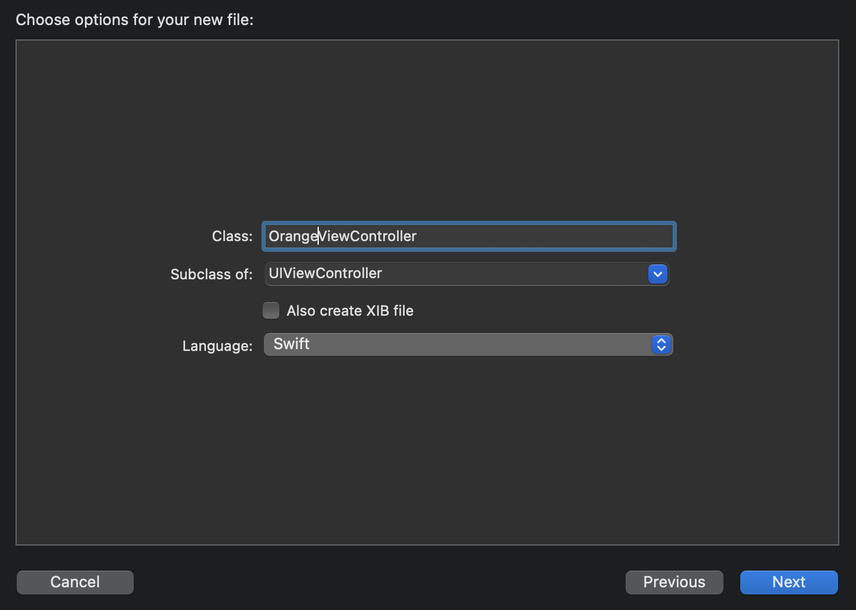Click the 'Language:' label
The height and width of the screenshot is (610, 856).
coord(217,346)
